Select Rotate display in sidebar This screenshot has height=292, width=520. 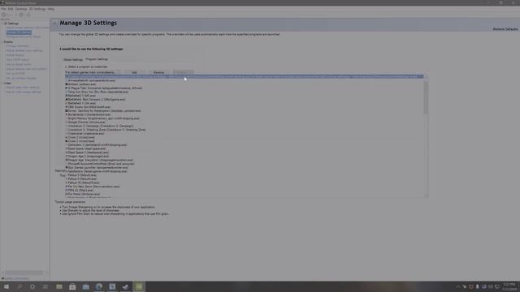[x=15, y=55]
